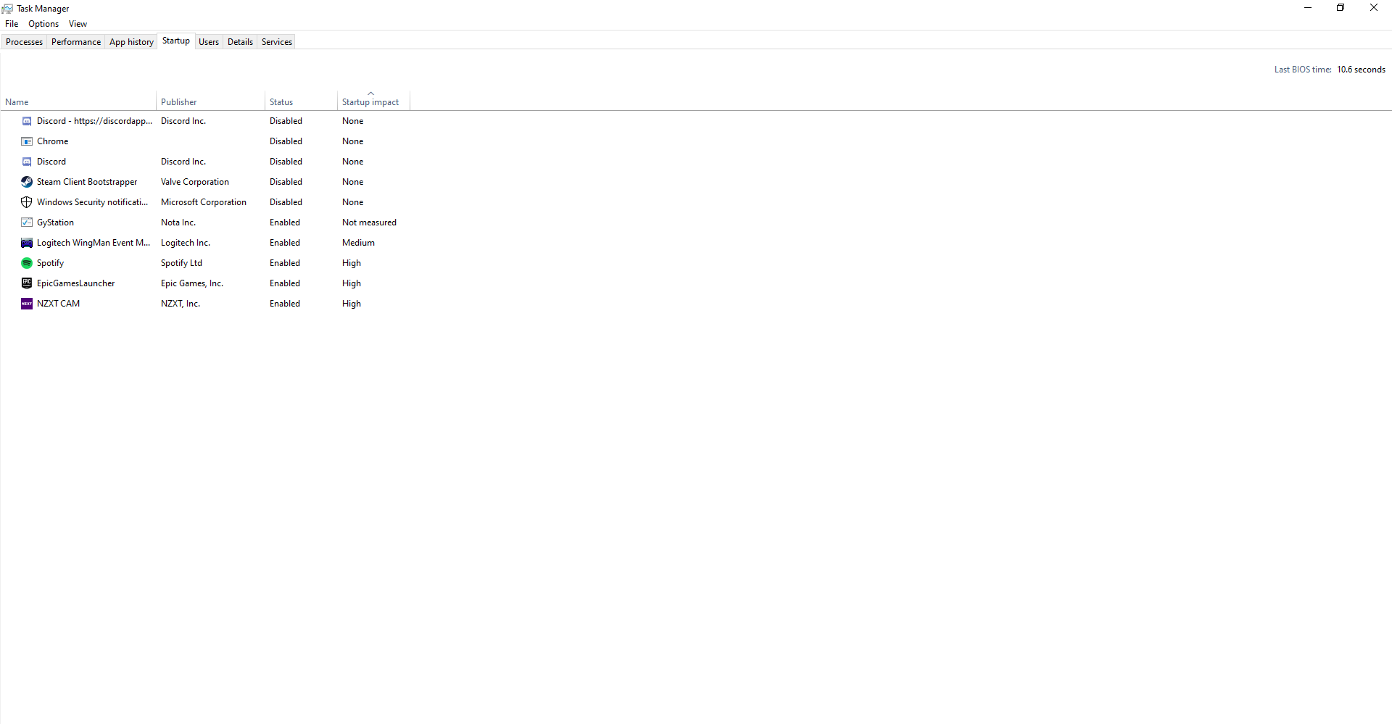Click the Chrome startup entry icon
Image resolution: width=1392 pixels, height=724 pixels.
(27, 141)
